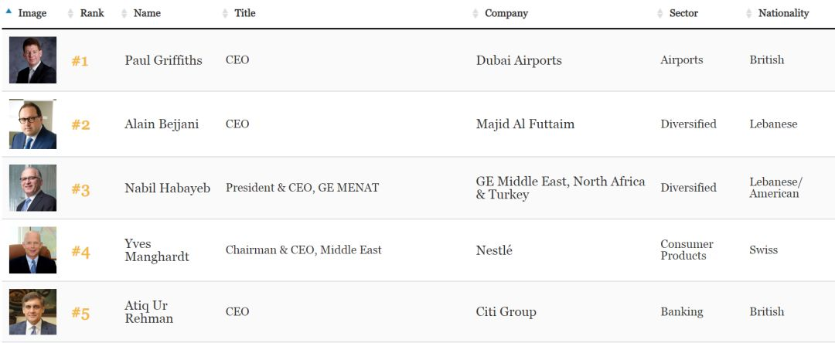Click sort arrows beside Name header
The image size is (835, 343).
coord(124,14)
